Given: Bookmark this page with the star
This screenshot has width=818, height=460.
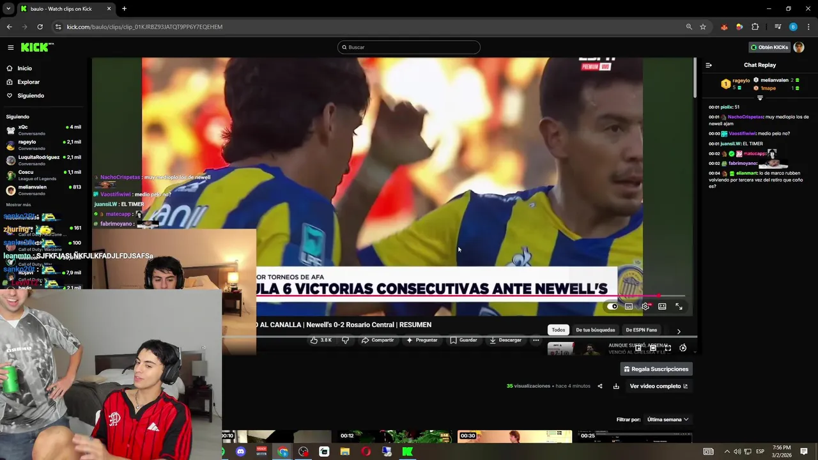Looking at the screenshot, I should [703, 27].
